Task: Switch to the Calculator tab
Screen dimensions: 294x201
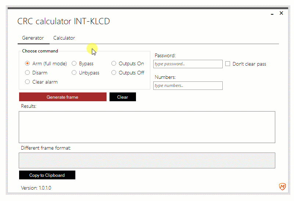Action: pos(64,38)
